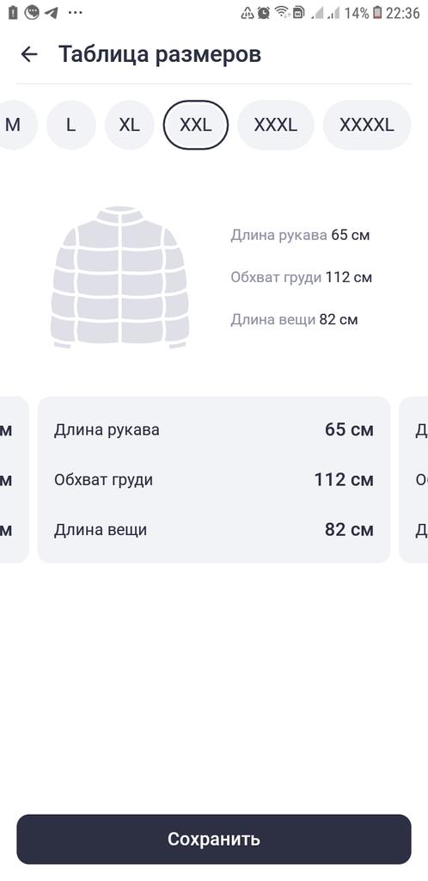This screenshot has width=428, height=881.
Task: Select size L chip
Action: tap(70, 125)
